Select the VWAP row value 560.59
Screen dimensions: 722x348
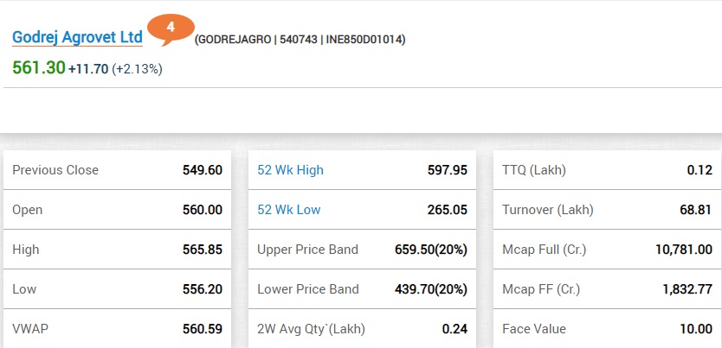(x=202, y=329)
